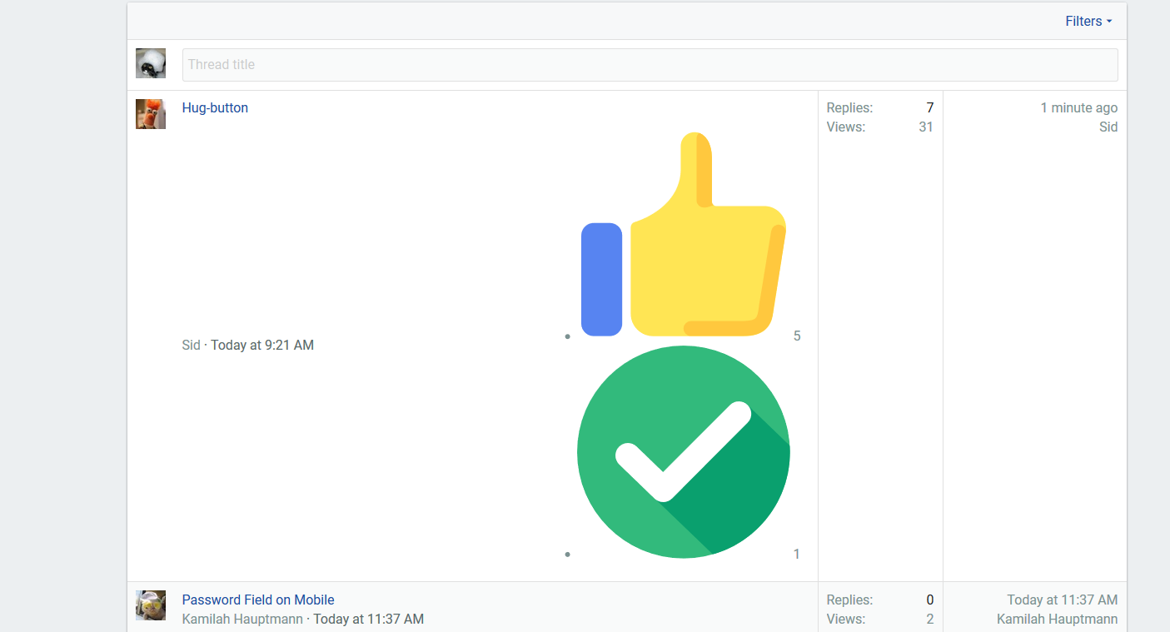Click your own avatar beside the thread title field
1170x632 pixels.
point(151,63)
